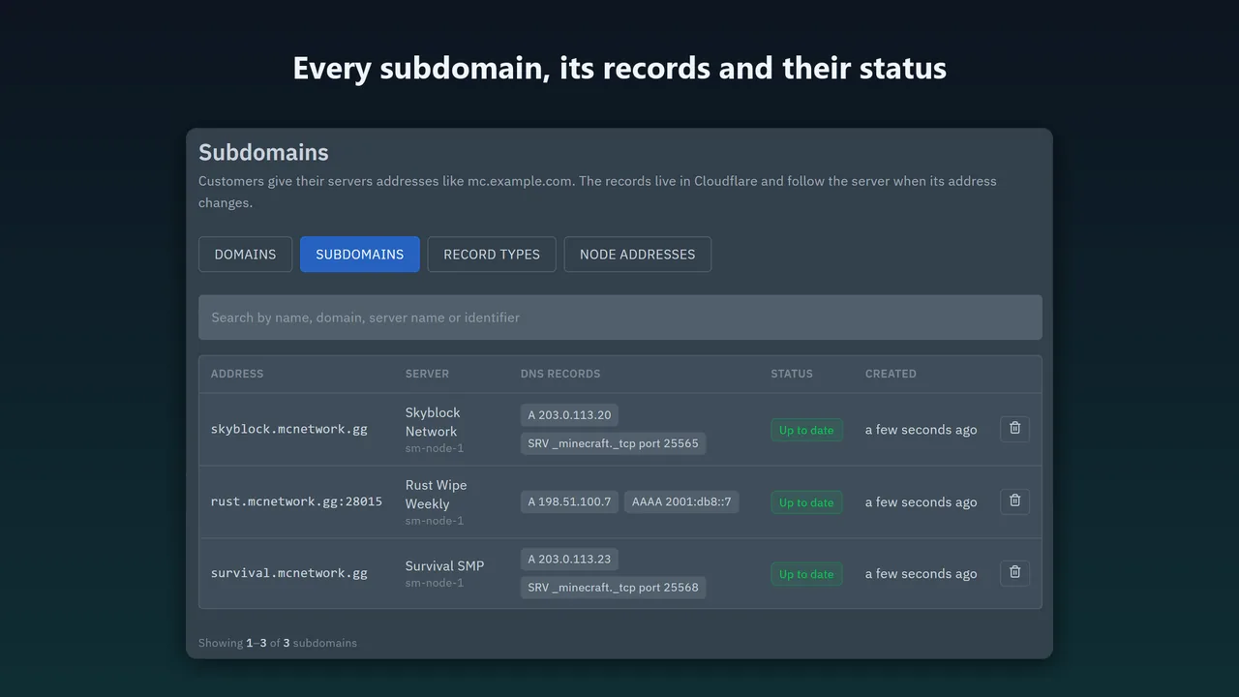Click the Address column header
Screen dimensions: 1239x697
tap(237, 374)
